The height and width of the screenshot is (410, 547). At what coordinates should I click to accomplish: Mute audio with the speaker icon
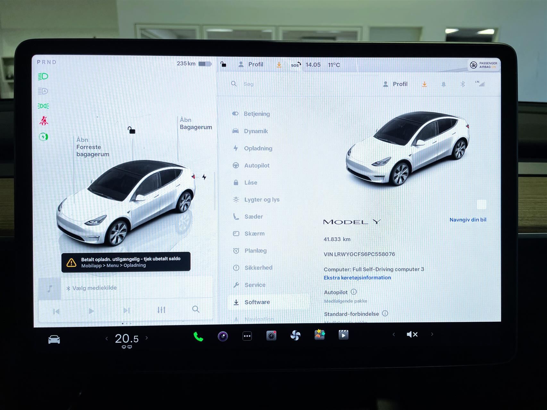[x=412, y=334]
